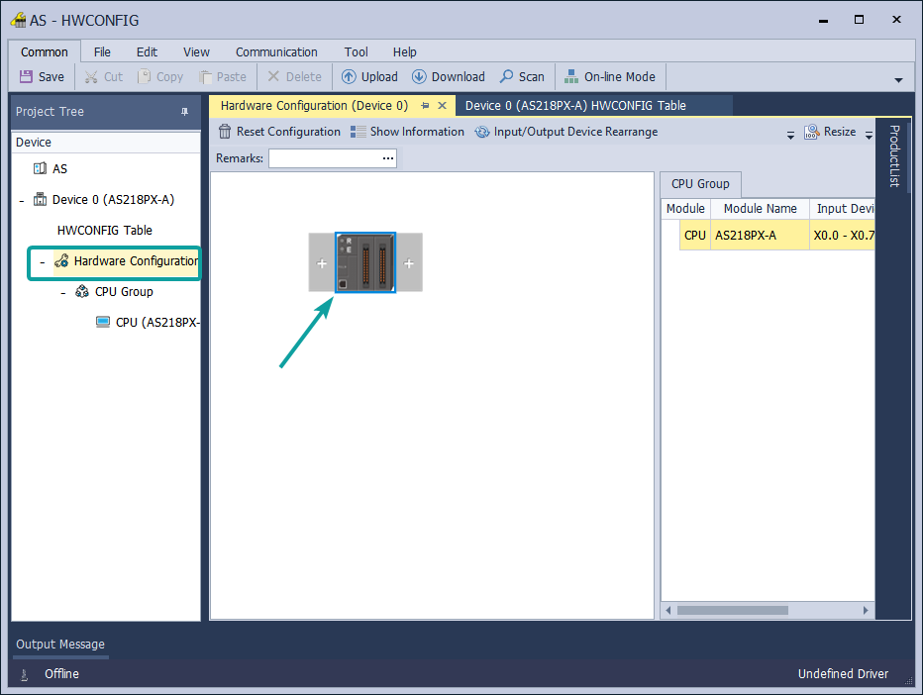Screen dimensions: 923x695
Task: Click the Resize tool
Action: (830, 132)
